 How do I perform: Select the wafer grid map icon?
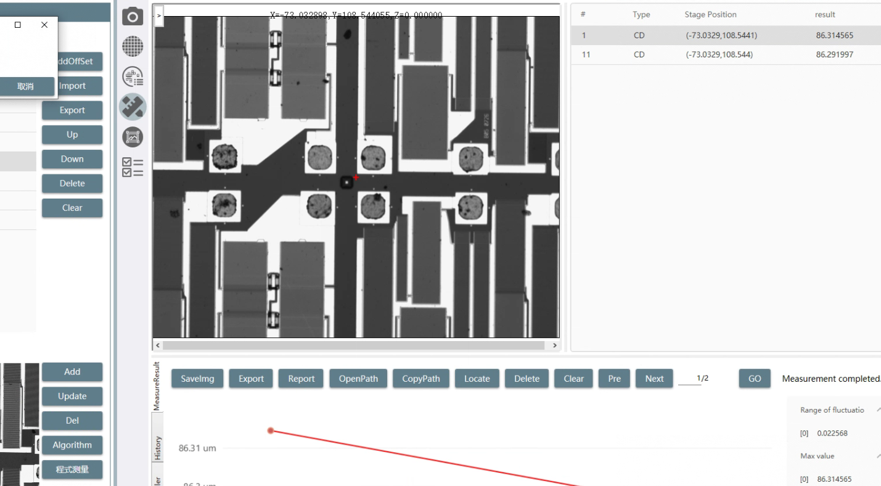[x=133, y=46]
